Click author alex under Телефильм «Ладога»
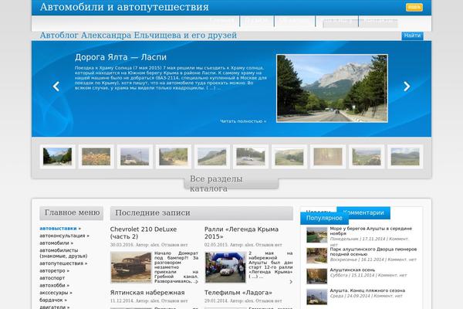 point(249,301)
